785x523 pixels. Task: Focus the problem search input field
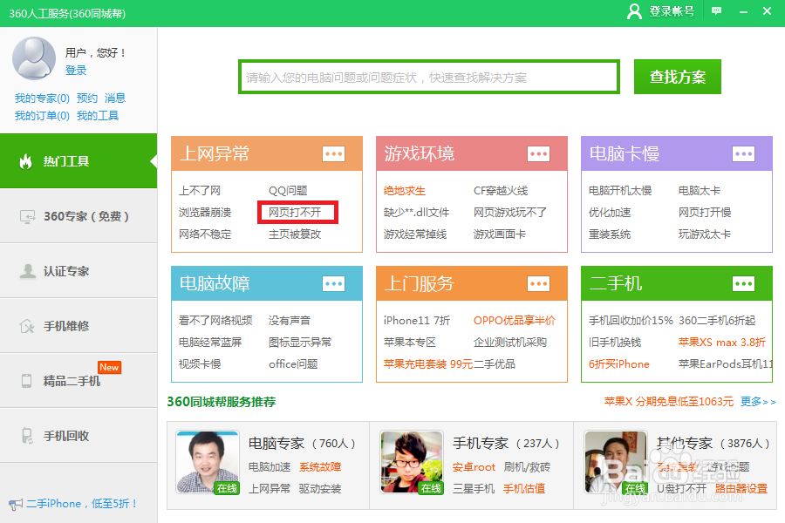429,77
